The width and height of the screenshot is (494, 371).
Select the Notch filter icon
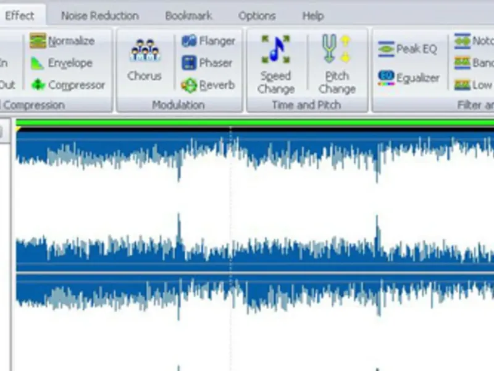click(x=463, y=41)
